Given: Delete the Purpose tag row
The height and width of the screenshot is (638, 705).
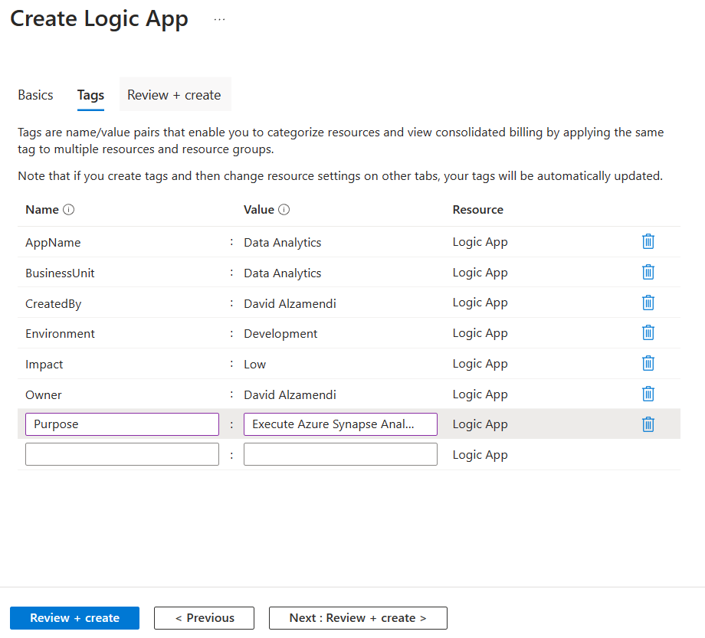Looking at the screenshot, I should point(648,424).
